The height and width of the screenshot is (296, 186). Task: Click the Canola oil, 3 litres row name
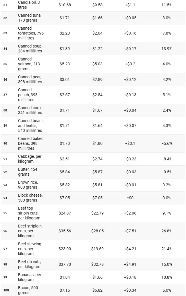tap(29, 5)
